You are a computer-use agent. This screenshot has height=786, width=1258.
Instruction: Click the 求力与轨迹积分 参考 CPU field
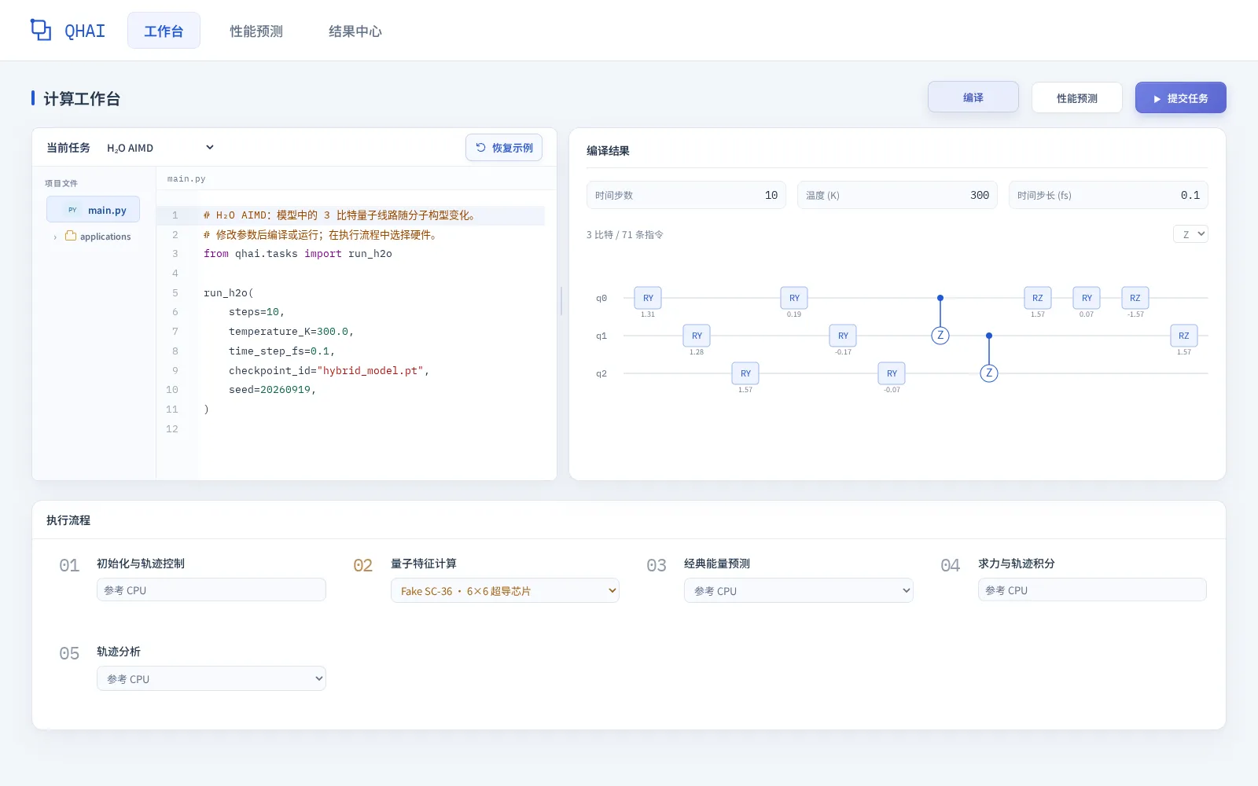click(1092, 590)
